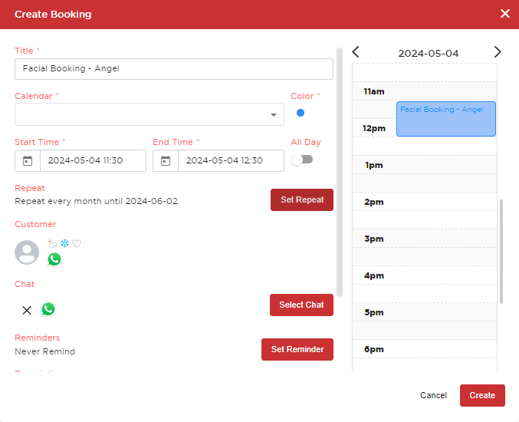
Task: Click the Title input field
Action: tap(173, 69)
